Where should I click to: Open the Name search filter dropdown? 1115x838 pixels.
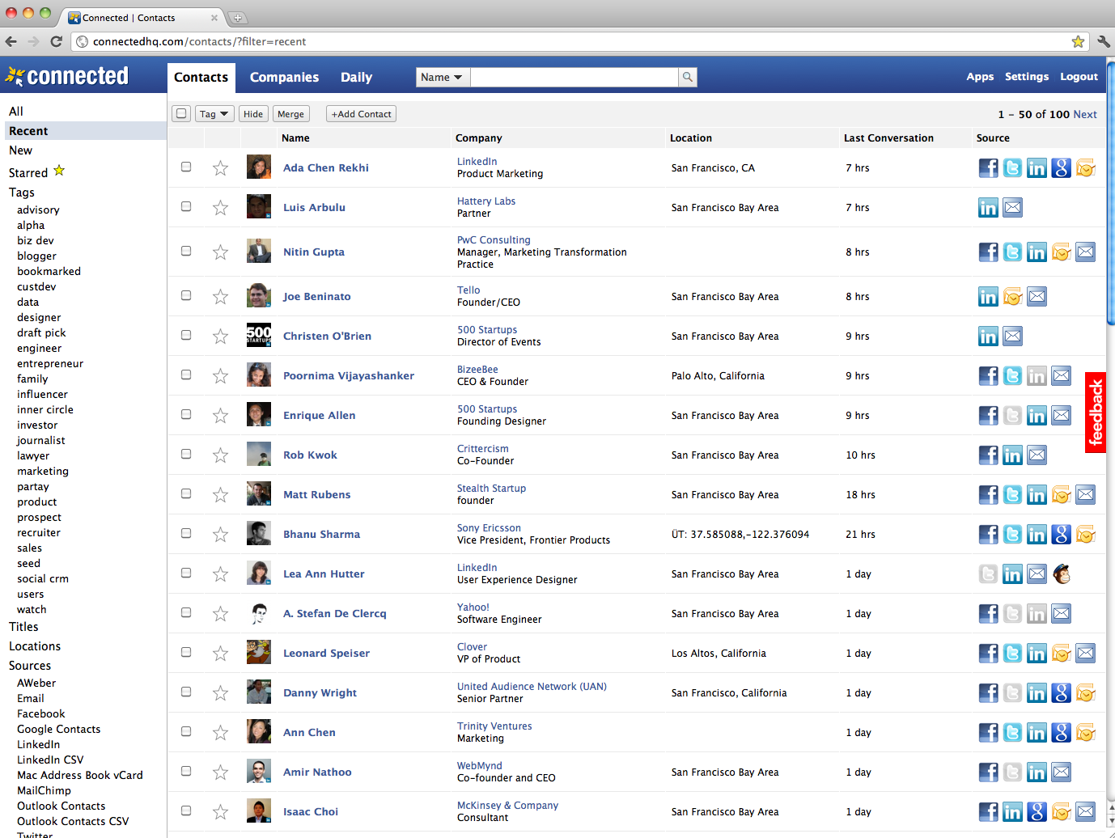(443, 77)
